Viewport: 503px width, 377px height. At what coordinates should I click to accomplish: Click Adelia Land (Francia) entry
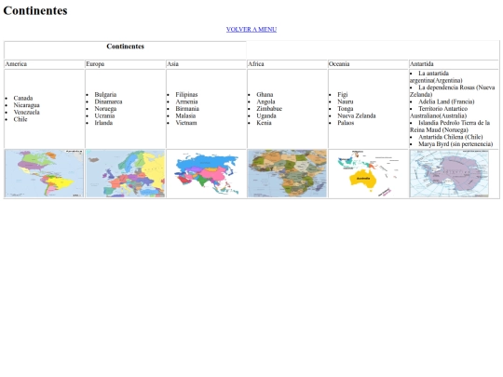click(446, 101)
